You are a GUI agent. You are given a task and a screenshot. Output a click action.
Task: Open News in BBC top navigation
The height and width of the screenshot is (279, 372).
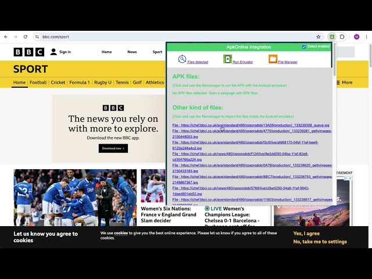132,52
